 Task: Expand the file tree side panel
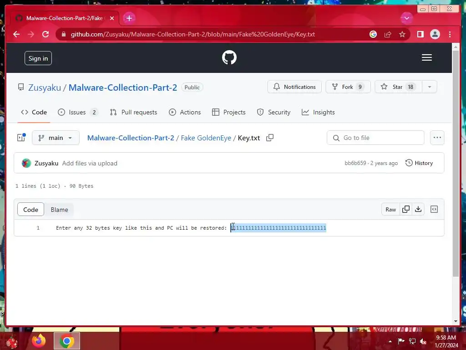21,138
